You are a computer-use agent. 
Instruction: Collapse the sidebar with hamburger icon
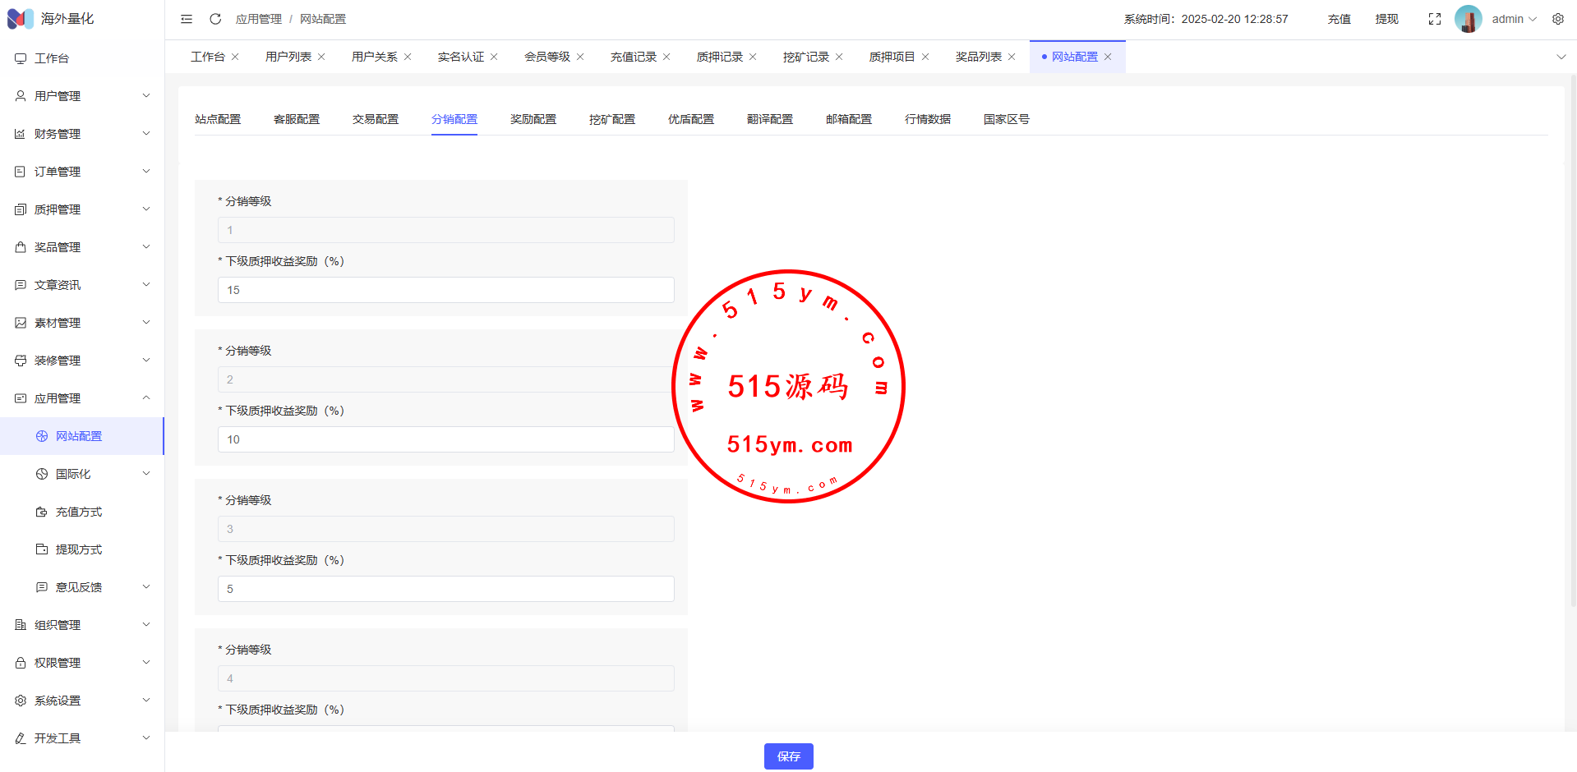coord(187,19)
